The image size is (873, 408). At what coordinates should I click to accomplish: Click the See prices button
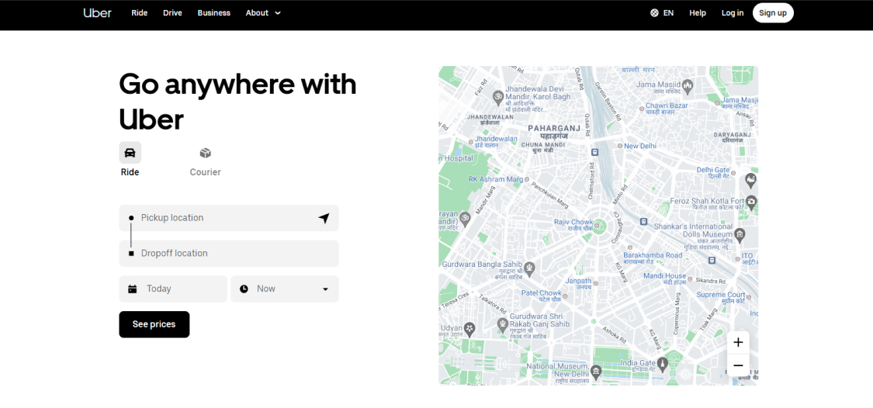click(154, 324)
